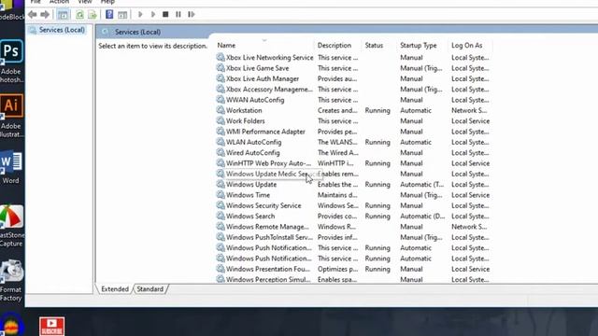Open the Action menu

59,2
